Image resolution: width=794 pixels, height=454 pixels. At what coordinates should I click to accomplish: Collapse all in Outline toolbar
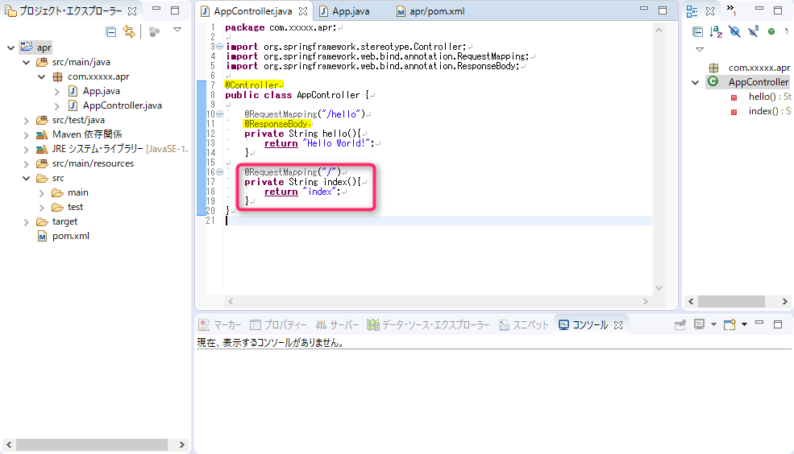pos(697,32)
